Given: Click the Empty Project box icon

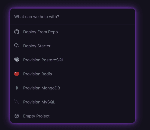Looking at the screenshot, I should [17, 116].
